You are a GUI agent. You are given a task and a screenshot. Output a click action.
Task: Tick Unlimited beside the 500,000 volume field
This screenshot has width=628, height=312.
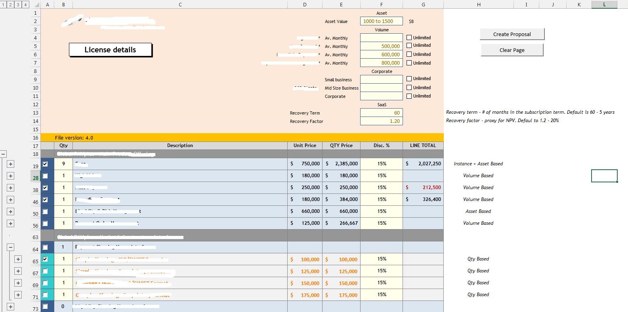pos(409,46)
